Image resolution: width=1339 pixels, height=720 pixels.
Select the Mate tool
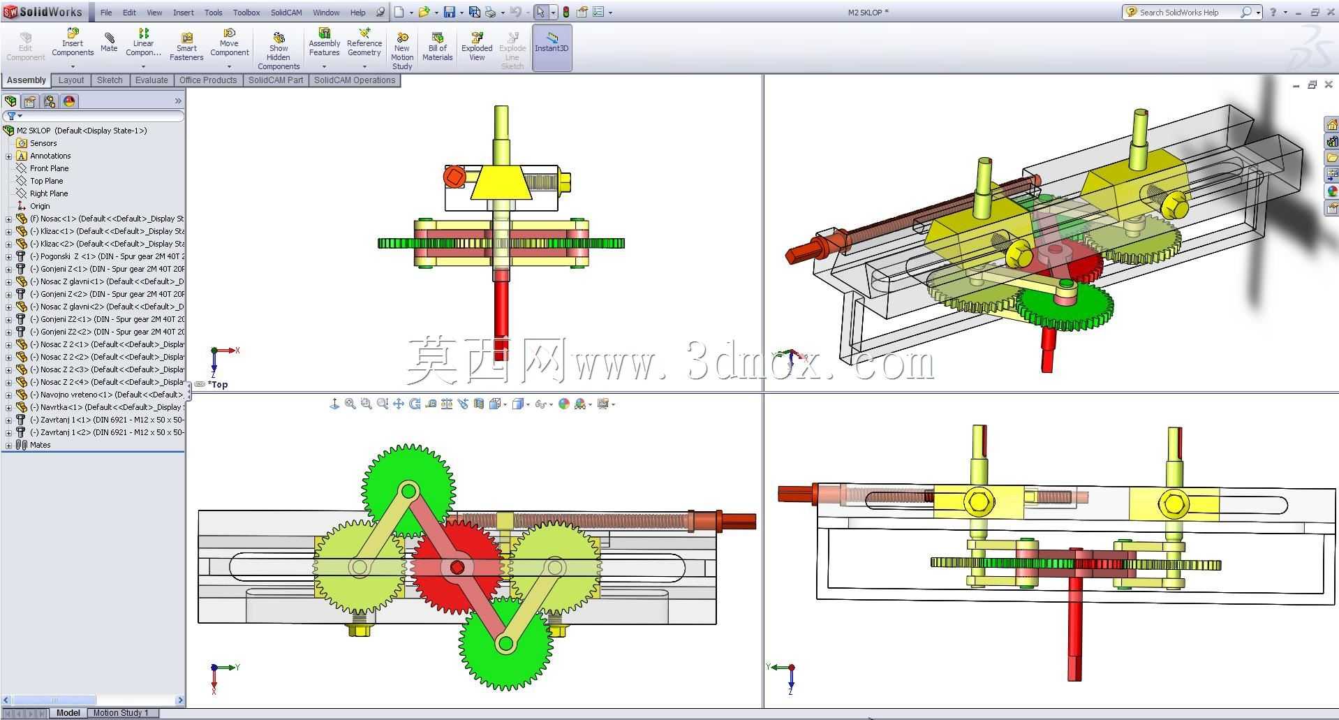109,42
